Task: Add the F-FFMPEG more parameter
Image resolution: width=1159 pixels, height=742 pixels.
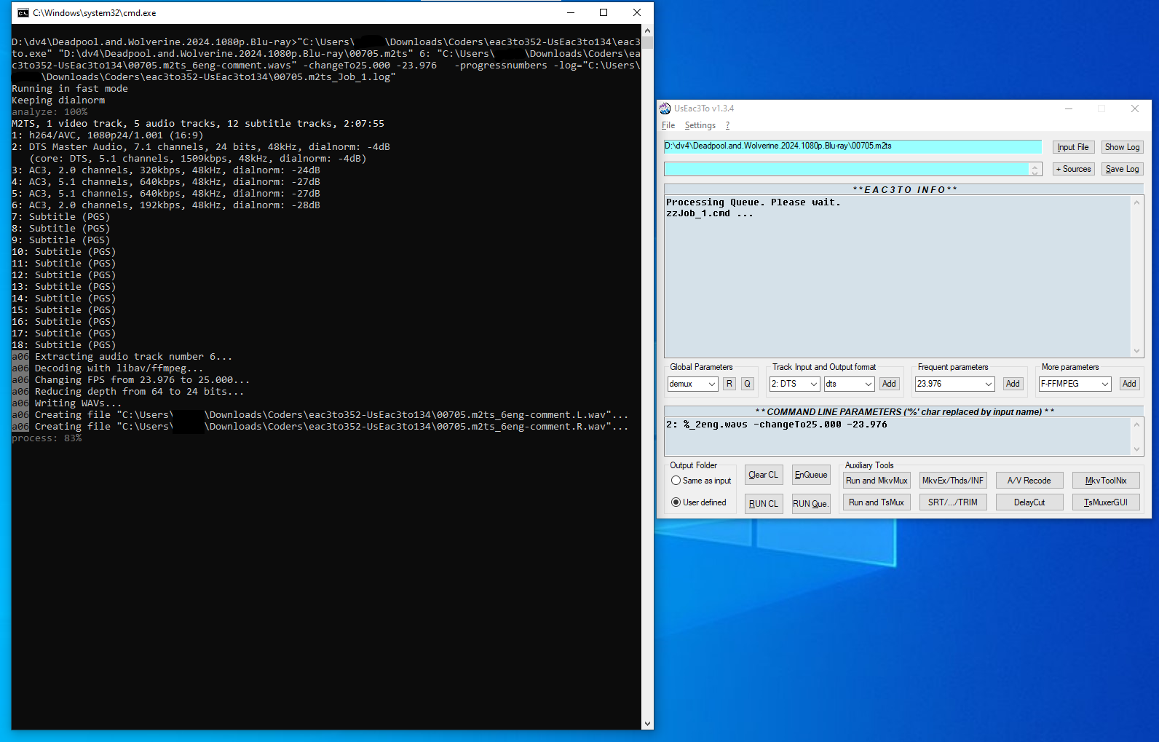Action: click(1129, 384)
